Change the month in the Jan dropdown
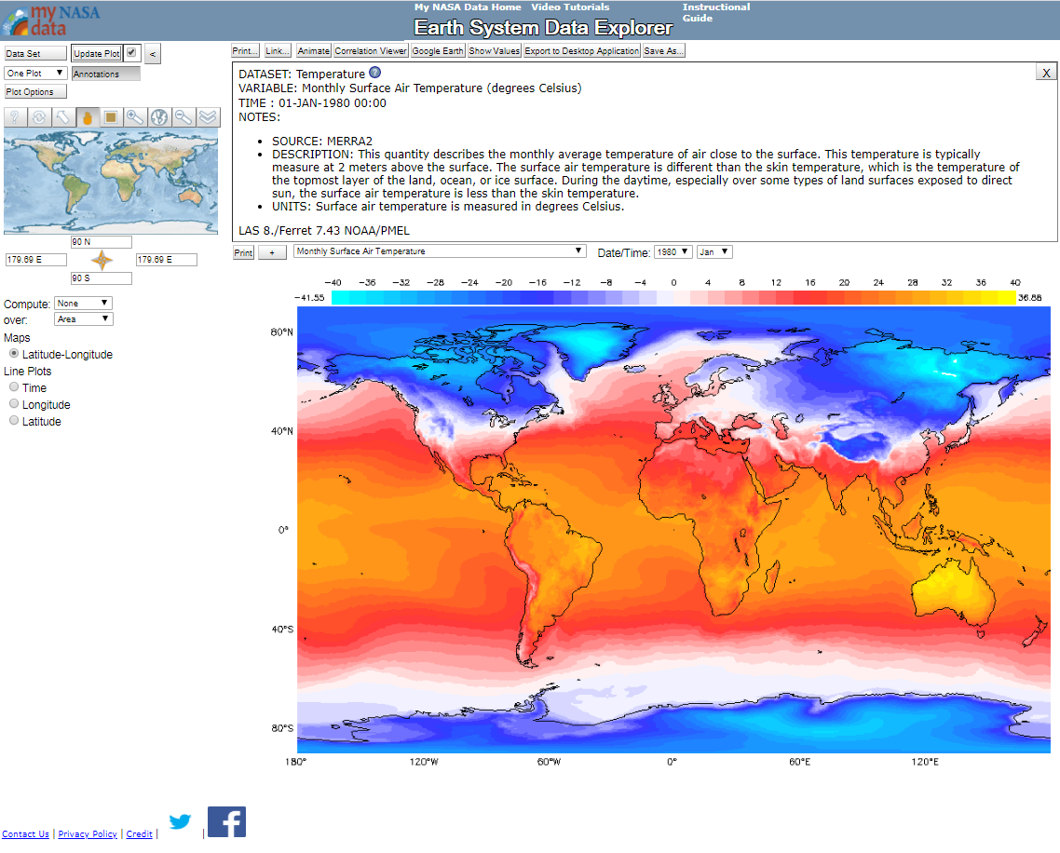The width and height of the screenshot is (1060, 853). (713, 251)
